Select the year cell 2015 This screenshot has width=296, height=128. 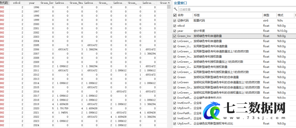pyautogui.click(x=32, y=87)
